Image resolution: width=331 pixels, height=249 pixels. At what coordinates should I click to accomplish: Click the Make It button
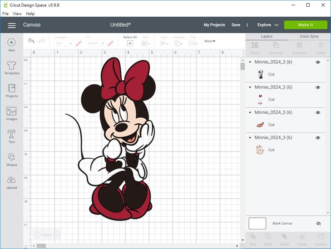[x=306, y=25]
